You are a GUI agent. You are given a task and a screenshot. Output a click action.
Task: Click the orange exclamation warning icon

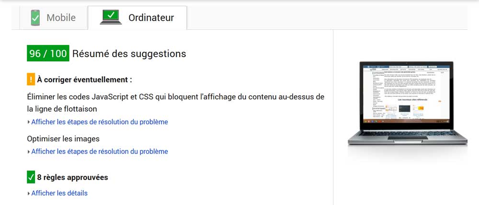[31, 80]
